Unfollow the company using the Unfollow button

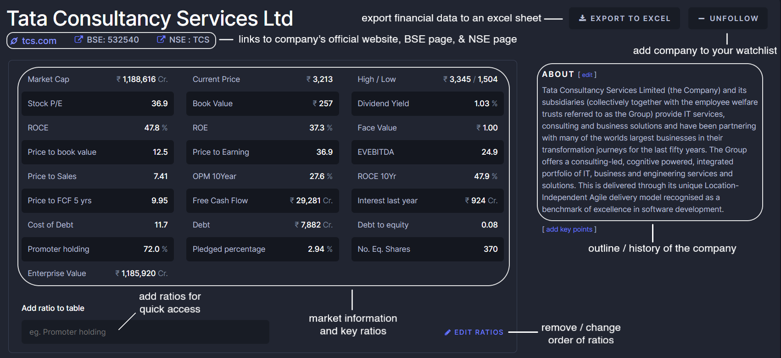(x=728, y=18)
